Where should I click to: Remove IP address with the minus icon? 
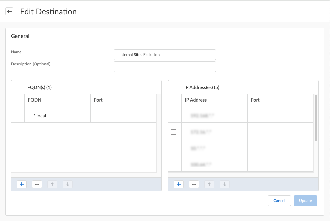coord(194,184)
